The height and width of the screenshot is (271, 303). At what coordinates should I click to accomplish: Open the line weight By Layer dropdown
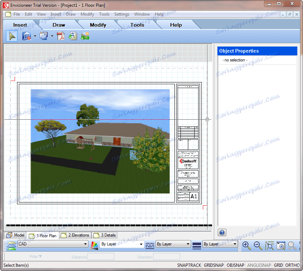pos(220,244)
